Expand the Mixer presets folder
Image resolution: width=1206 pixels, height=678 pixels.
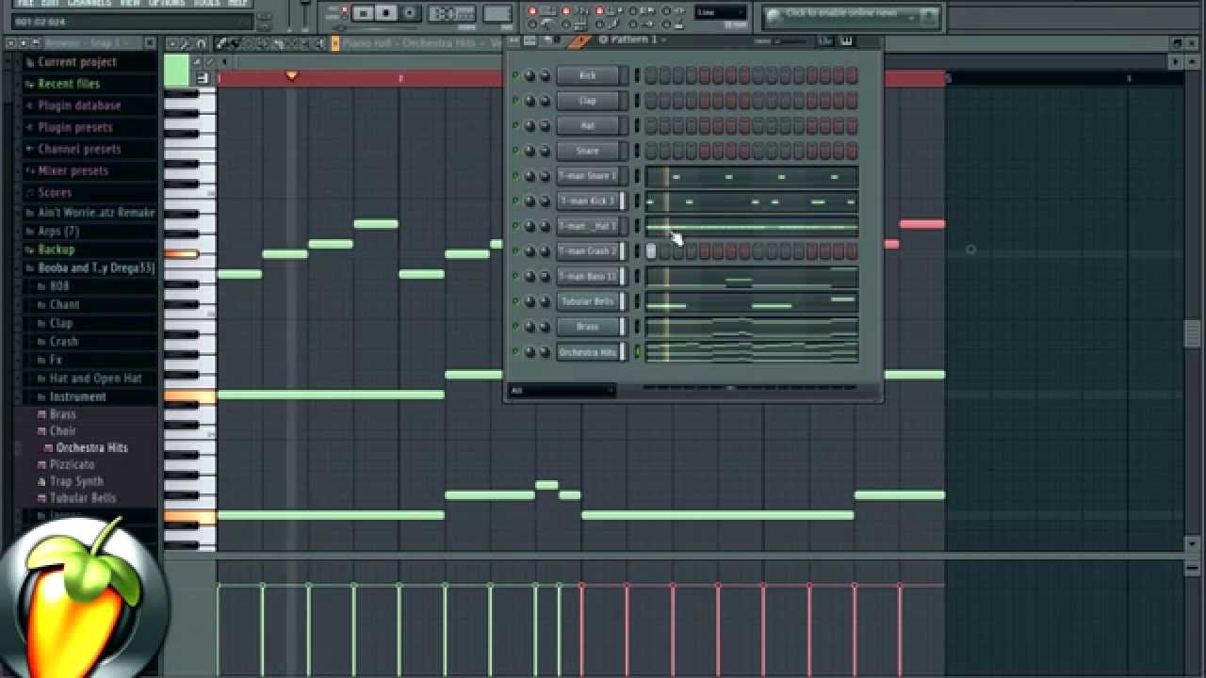pyautogui.click(x=73, y=170)
